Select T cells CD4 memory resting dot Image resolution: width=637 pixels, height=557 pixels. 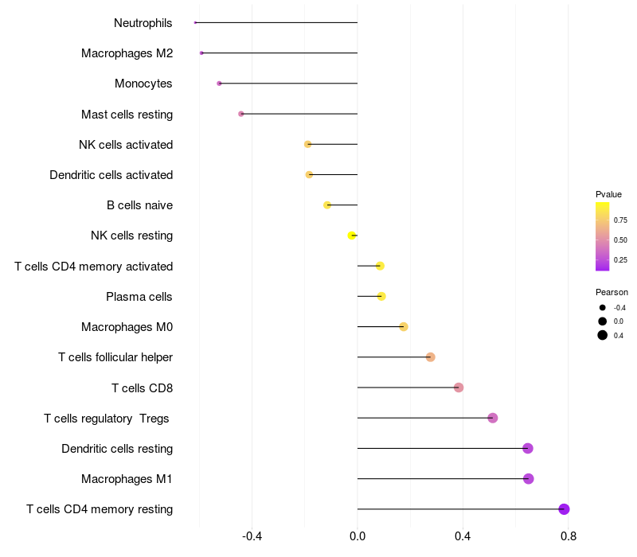564,509
